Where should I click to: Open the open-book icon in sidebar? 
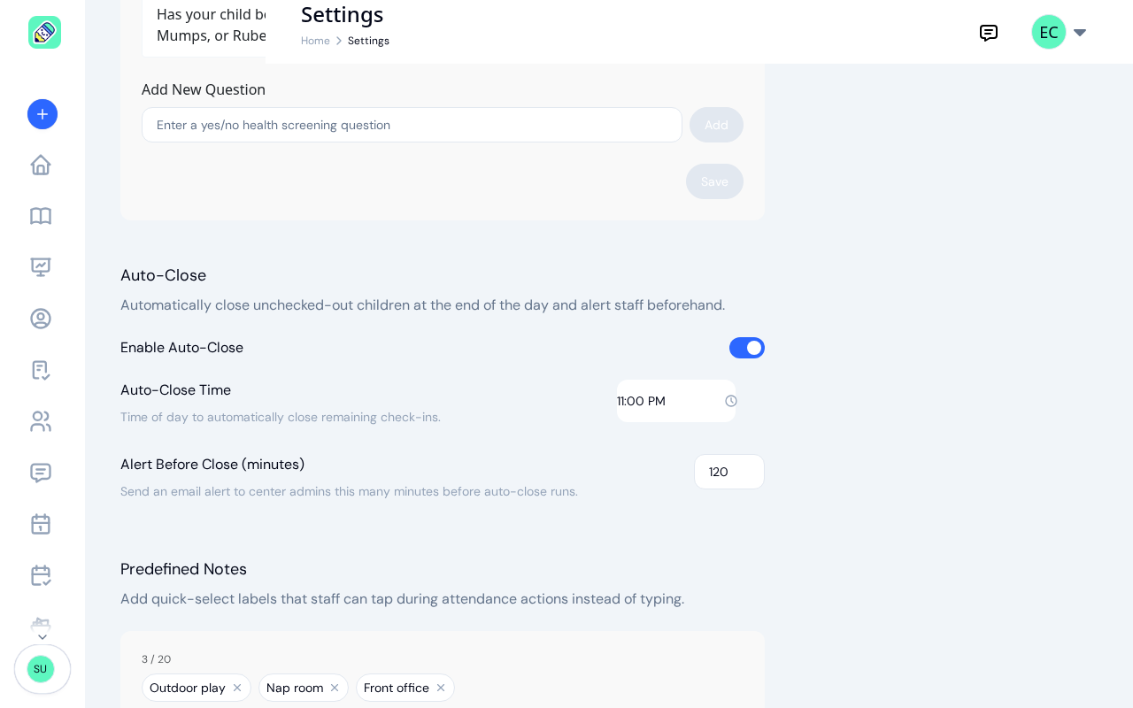[x=41, y=216]
